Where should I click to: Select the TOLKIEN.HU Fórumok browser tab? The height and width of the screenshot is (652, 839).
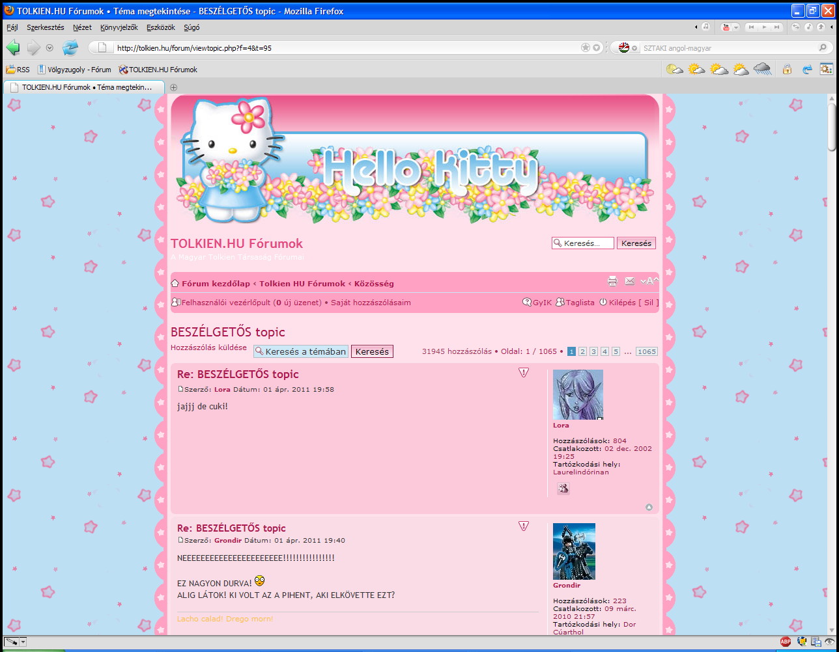click(x=83, y=87)
